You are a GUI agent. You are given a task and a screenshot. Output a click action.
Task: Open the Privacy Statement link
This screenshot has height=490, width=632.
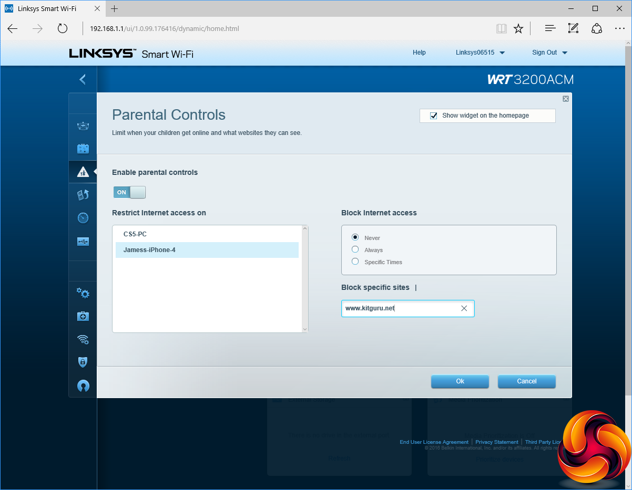click(x=497, y=442)
